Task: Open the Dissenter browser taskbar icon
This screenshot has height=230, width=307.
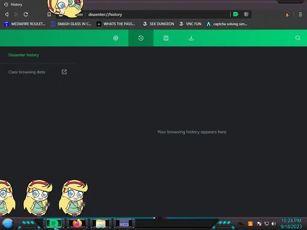Action: pos(54,223)
